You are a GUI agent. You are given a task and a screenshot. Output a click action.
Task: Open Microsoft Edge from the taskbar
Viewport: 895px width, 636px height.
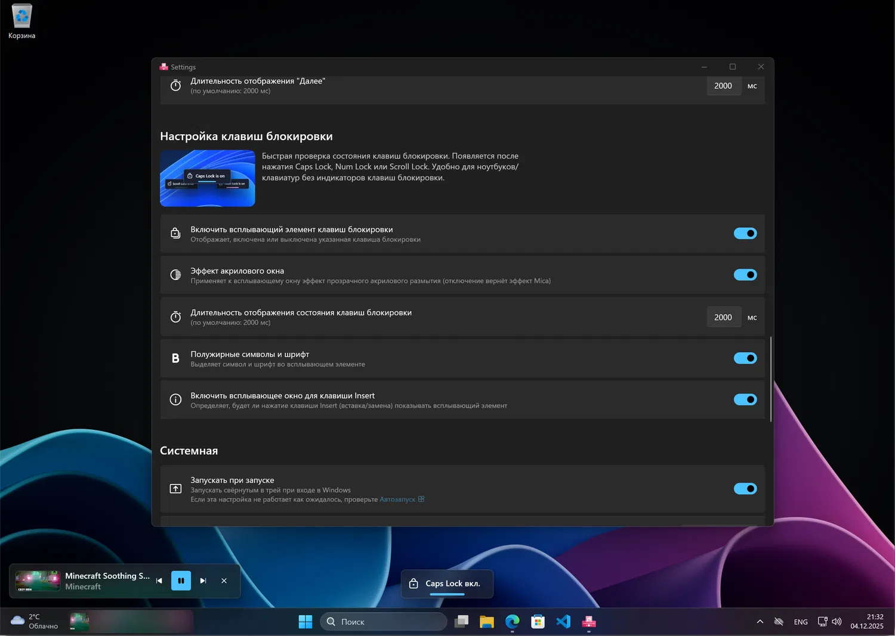pyautogui.click(x=512, y=622)
